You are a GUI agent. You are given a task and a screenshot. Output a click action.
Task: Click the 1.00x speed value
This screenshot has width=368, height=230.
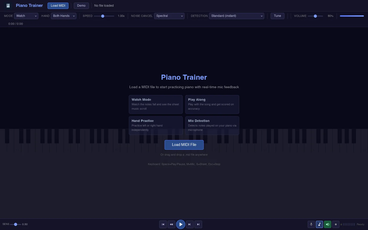tap(121, 16)
